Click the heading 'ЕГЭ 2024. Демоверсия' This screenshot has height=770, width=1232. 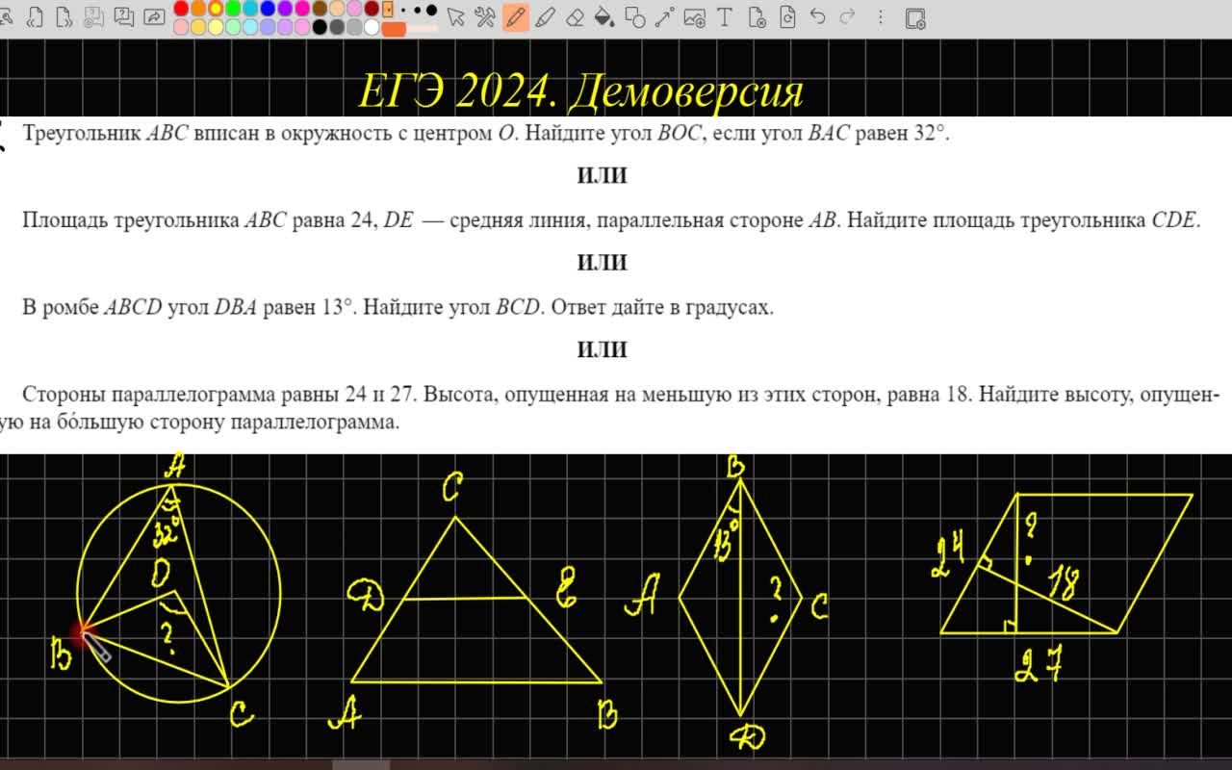(580, 91)
